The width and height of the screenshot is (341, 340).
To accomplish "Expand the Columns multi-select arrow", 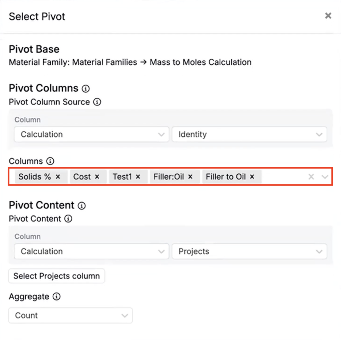I will (325, 177).
